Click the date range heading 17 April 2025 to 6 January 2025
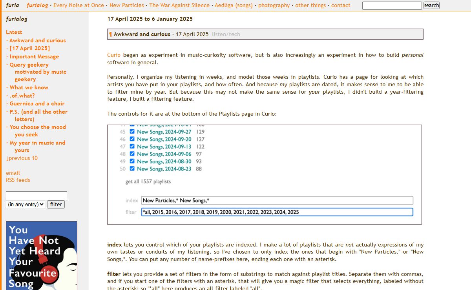The width and height of the screenshot is (471, 290). [150, 19]
